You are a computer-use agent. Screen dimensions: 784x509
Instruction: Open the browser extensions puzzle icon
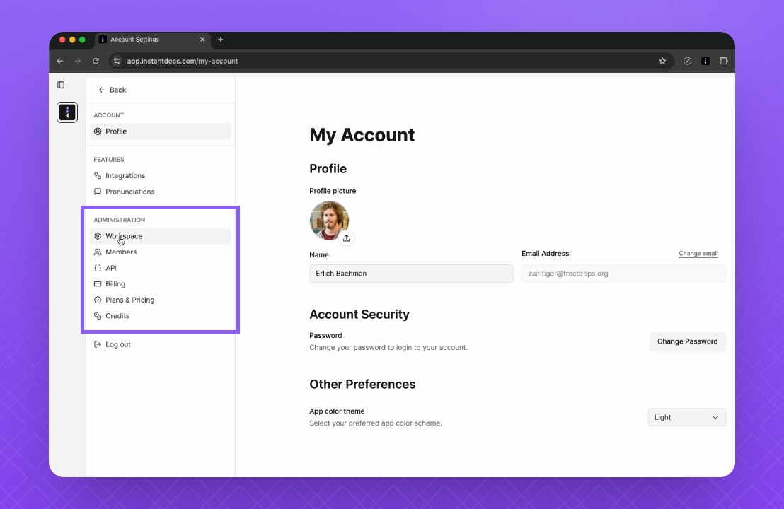pyautogui.click(x=723, y=61)
